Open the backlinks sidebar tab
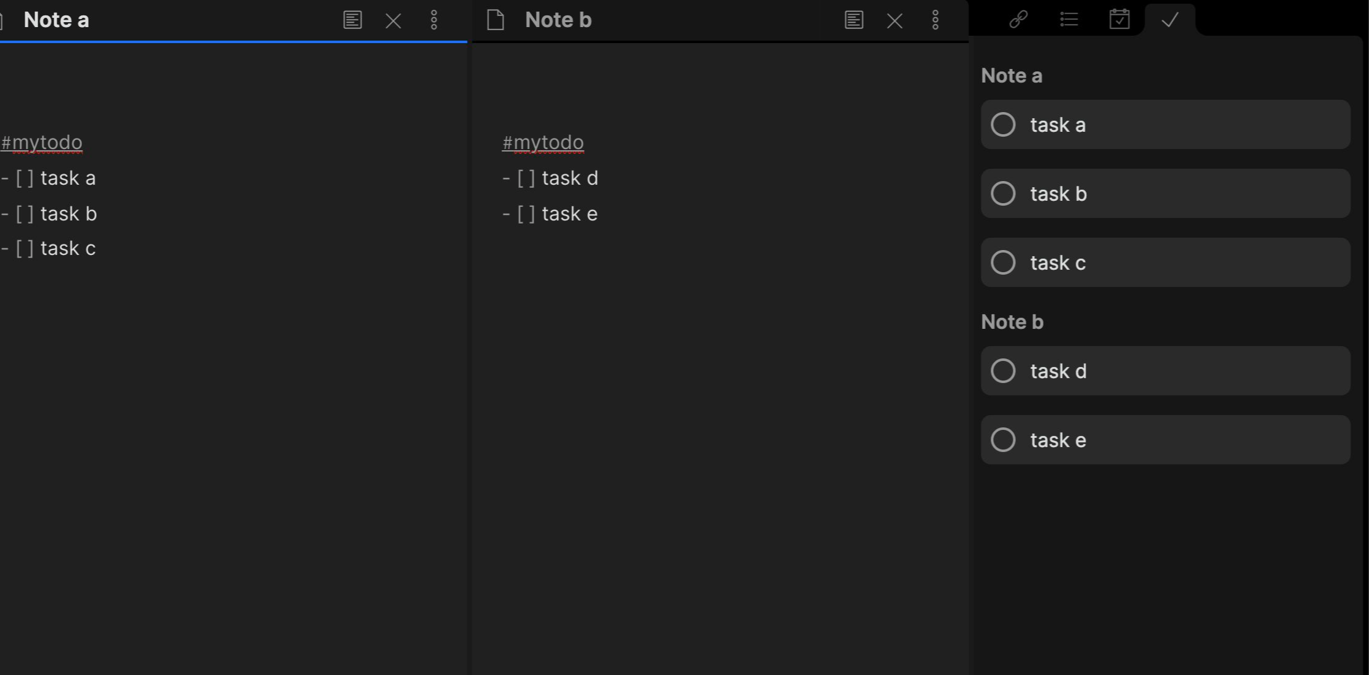Screen dimensions: 1369x675 (x=1018, y=20)
